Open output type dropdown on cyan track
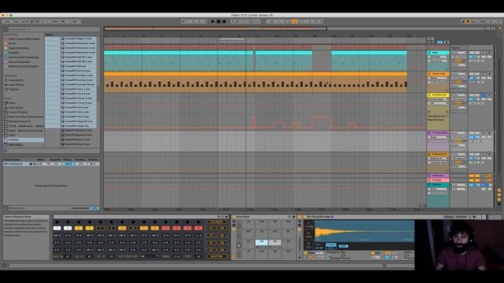Viewport: 504px width, 283px height. (458, 64)
